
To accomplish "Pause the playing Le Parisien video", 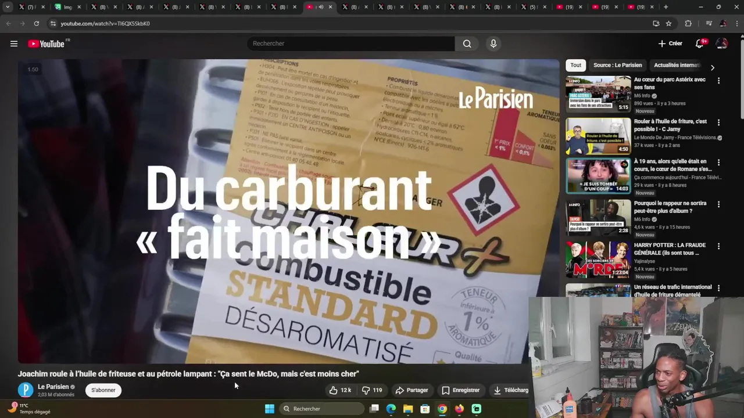I will [288, 211].
